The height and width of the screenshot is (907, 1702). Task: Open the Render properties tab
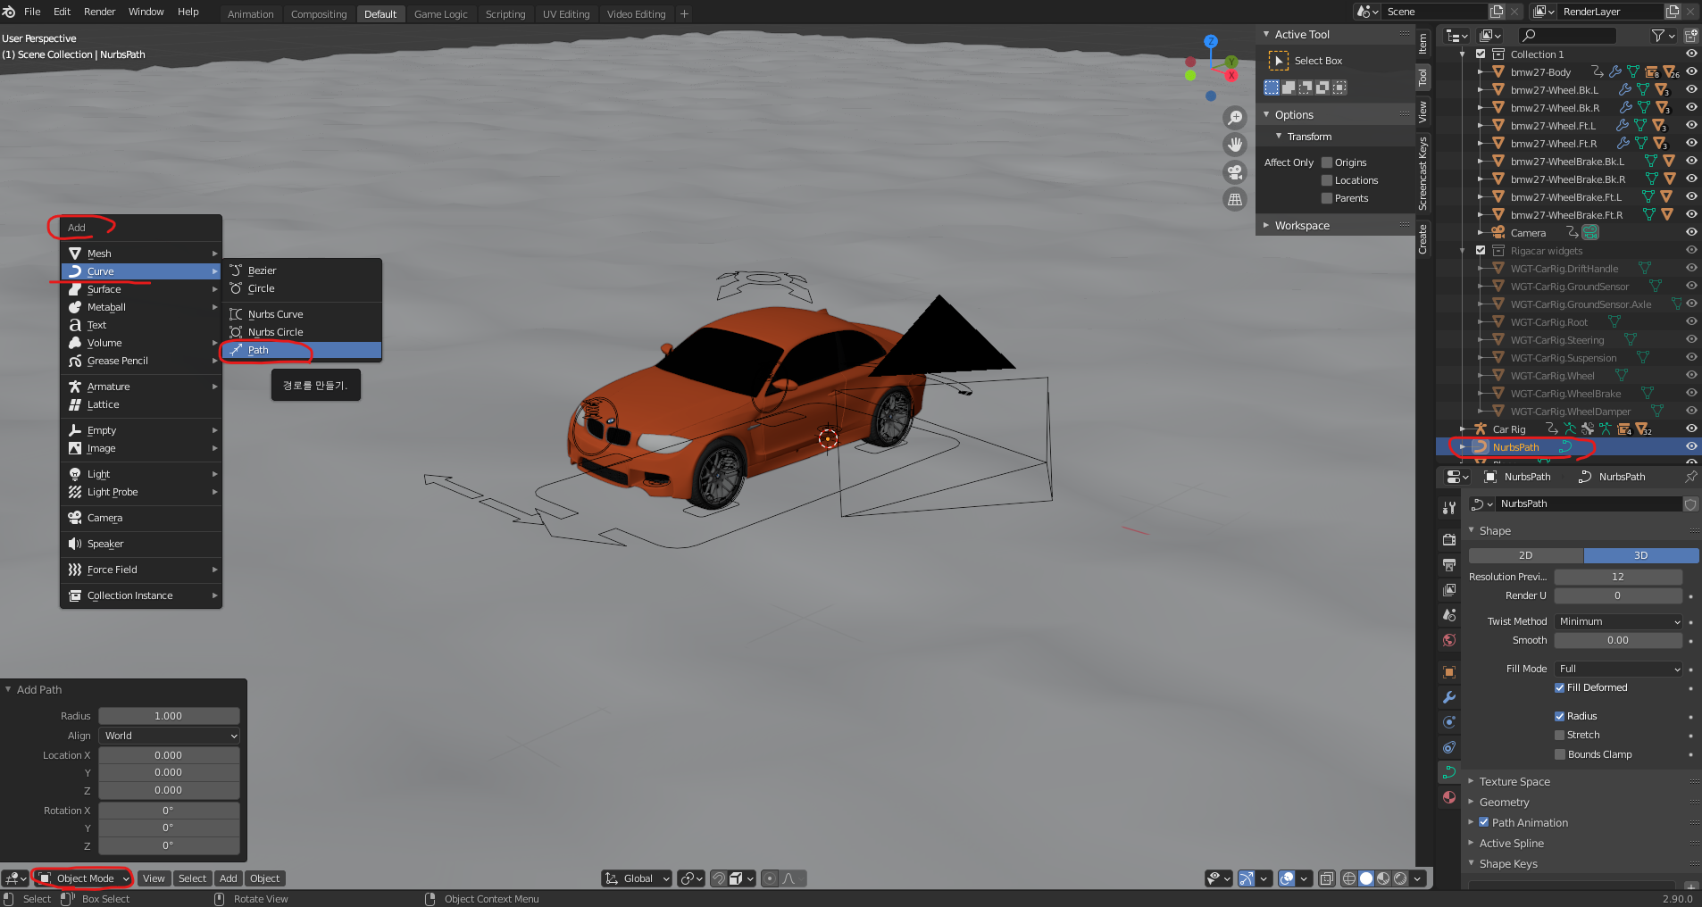1449,540
